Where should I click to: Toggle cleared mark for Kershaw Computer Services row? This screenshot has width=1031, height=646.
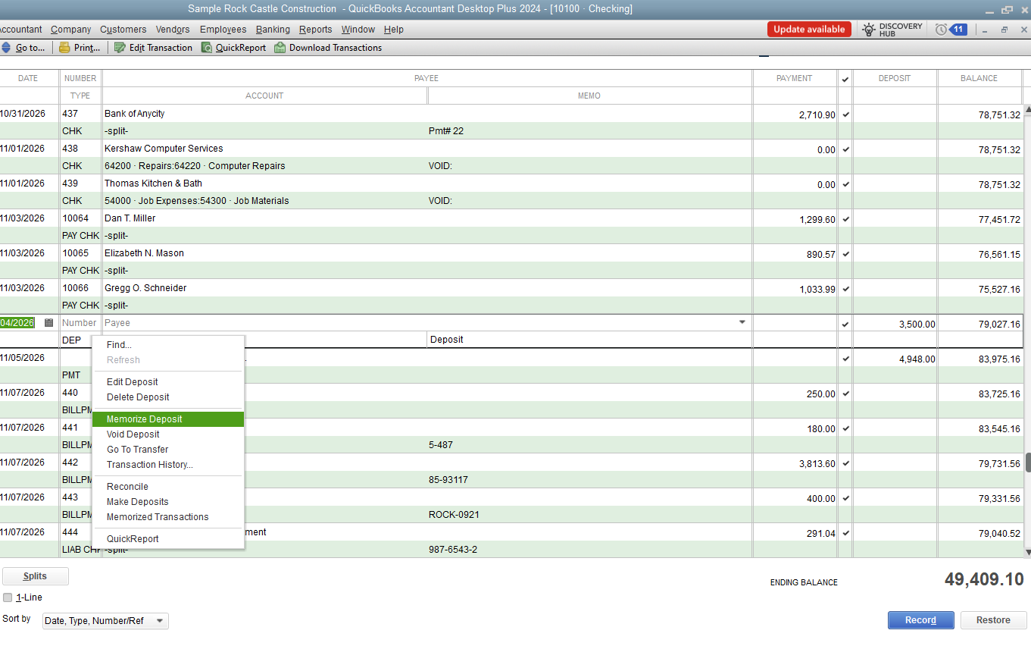point(845,149)
